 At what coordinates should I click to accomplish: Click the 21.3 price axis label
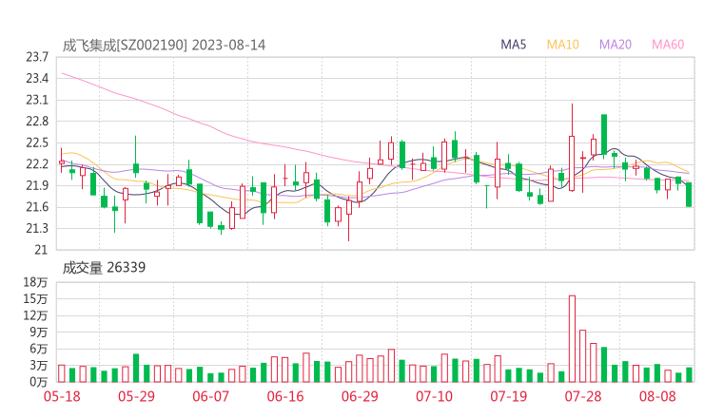point(37,228)
